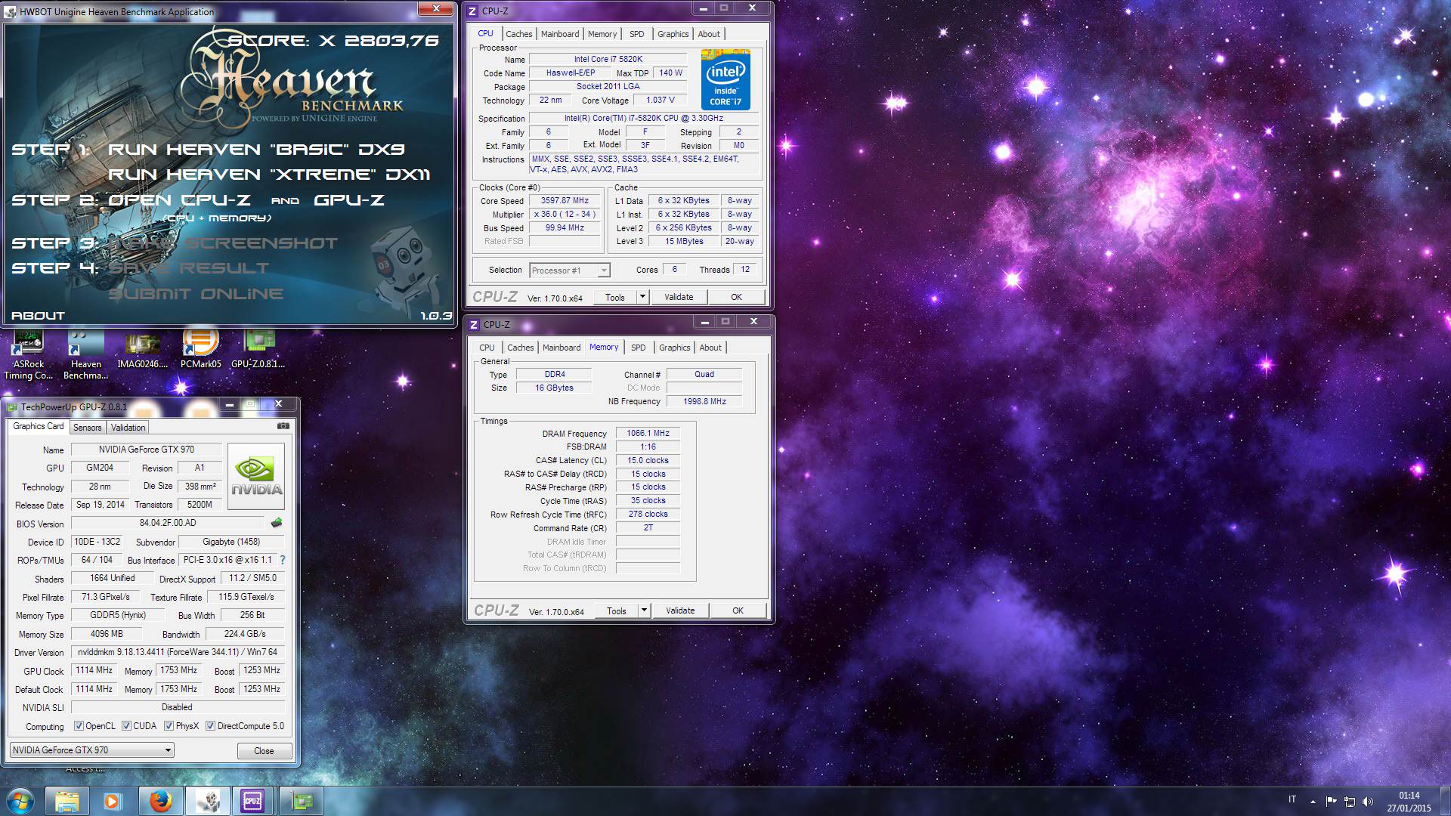Image resolution: width=1451 pixels, height=816 pixels.
Task: Open the Validation tab in GPU-Z
Action: pos(128,428)
